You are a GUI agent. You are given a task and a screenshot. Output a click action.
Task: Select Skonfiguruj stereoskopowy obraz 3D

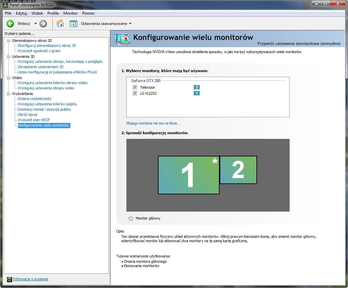pyautogui.click(x=47, y=46)
